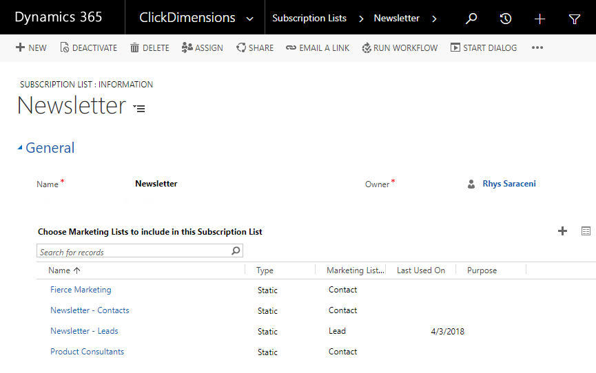The width and height of the screenshot is (596, 373).
Task: Select Contact cell in Fierce Marketing row
Action: click(x=343, y=290)
